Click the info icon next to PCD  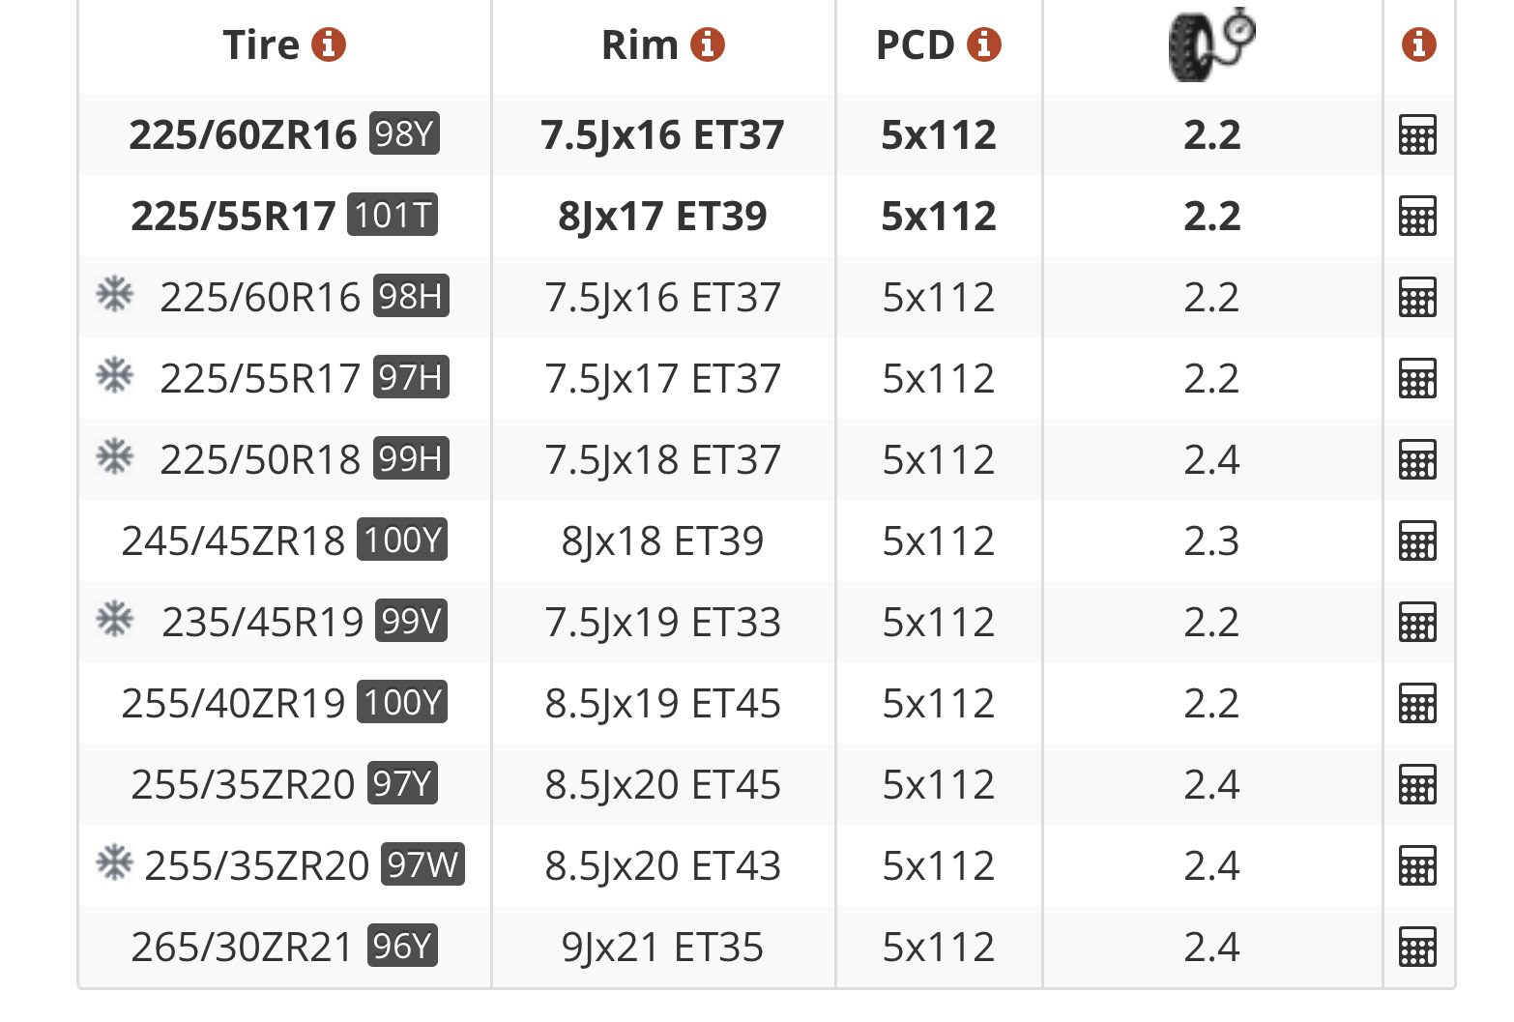(984, 44)
